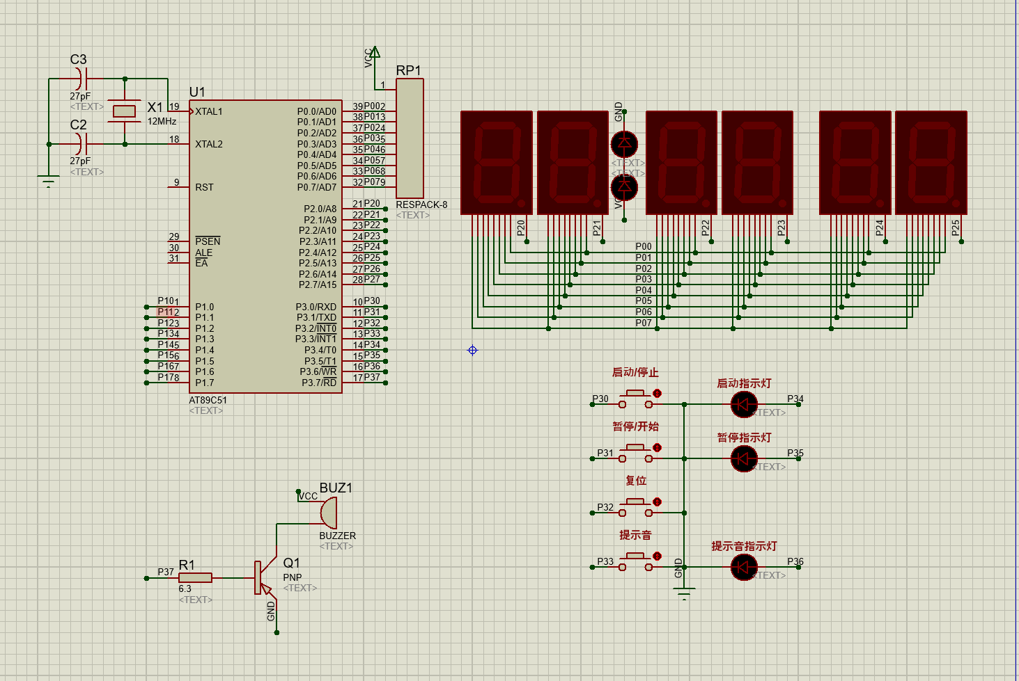The width and height of the screenshot is (1019, 681).
Task: Click the RST pin label on U1
Action: pyautogui.click(x=204, y=187)
